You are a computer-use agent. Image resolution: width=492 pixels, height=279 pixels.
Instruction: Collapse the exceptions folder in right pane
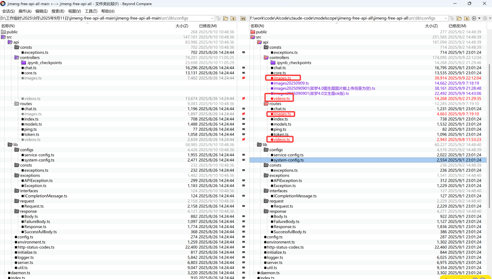click(x=266, y=176)
